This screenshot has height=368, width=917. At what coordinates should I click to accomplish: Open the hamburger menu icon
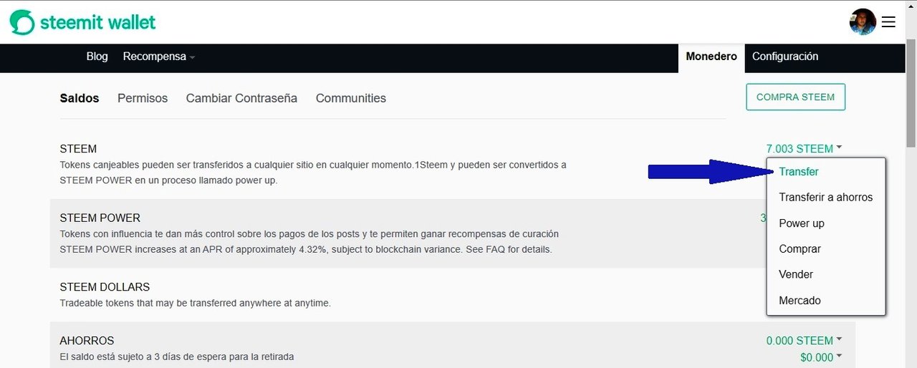pos(888,22)
